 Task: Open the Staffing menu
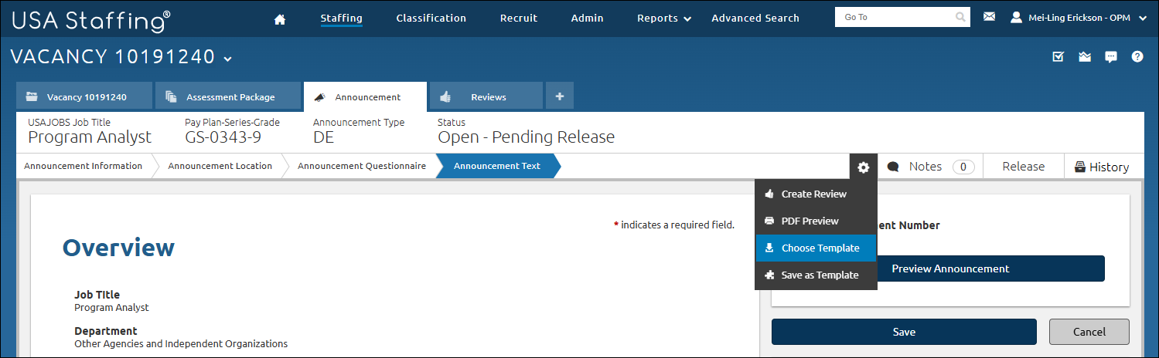(x=341, y=18)
